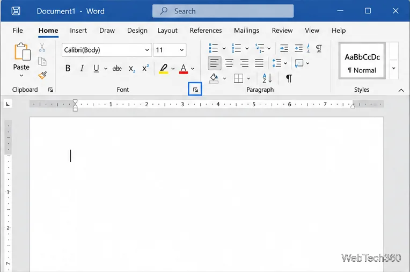Open the Font dialog launcher
The width and height of the screenshot is (410, 272).
pos(195,90)
